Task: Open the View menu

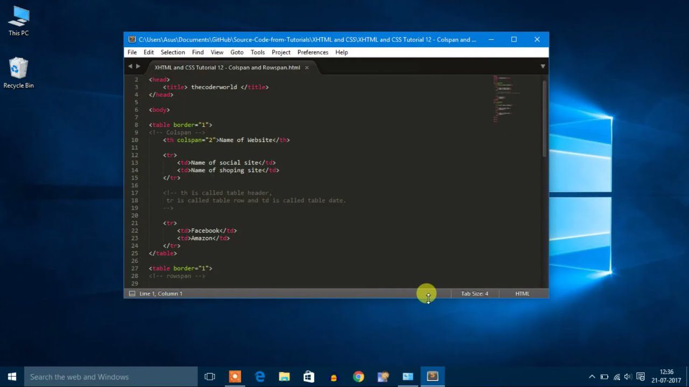Action: point(217,52)
